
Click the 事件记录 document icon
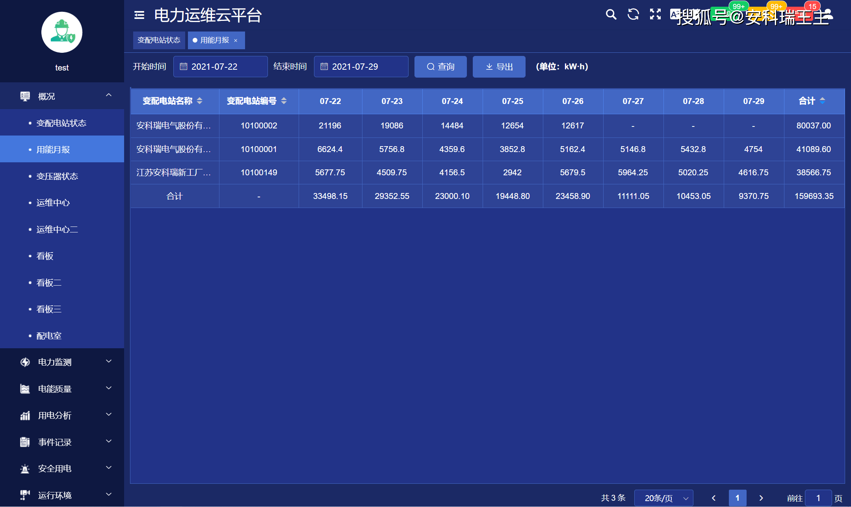click(x=25, y=442)
